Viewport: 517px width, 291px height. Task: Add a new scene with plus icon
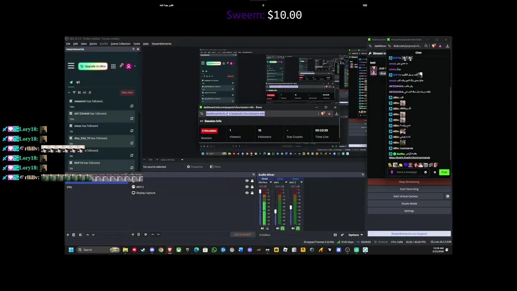pos(68,234)
